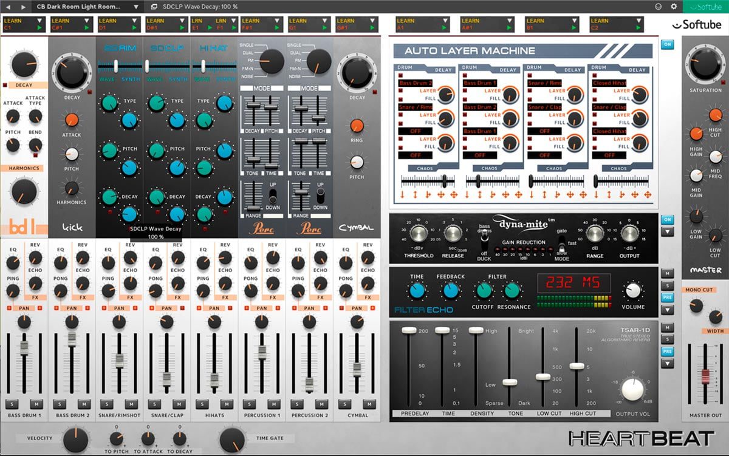Image resolution: width=729 pixels, height=456 pixels.
Task: Toggle first Perc range up/down switch
Action: [273, 196]
